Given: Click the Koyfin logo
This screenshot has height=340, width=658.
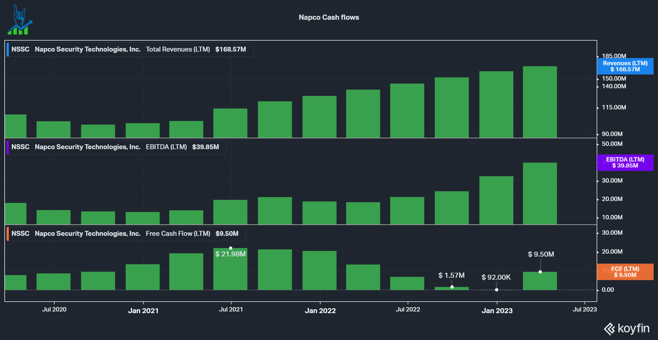Looking at the screenshot, I should point(627,328).
